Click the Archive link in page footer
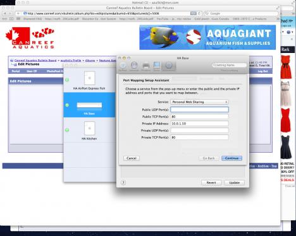Viewport: 296px width, 236px height. [263, 166]
